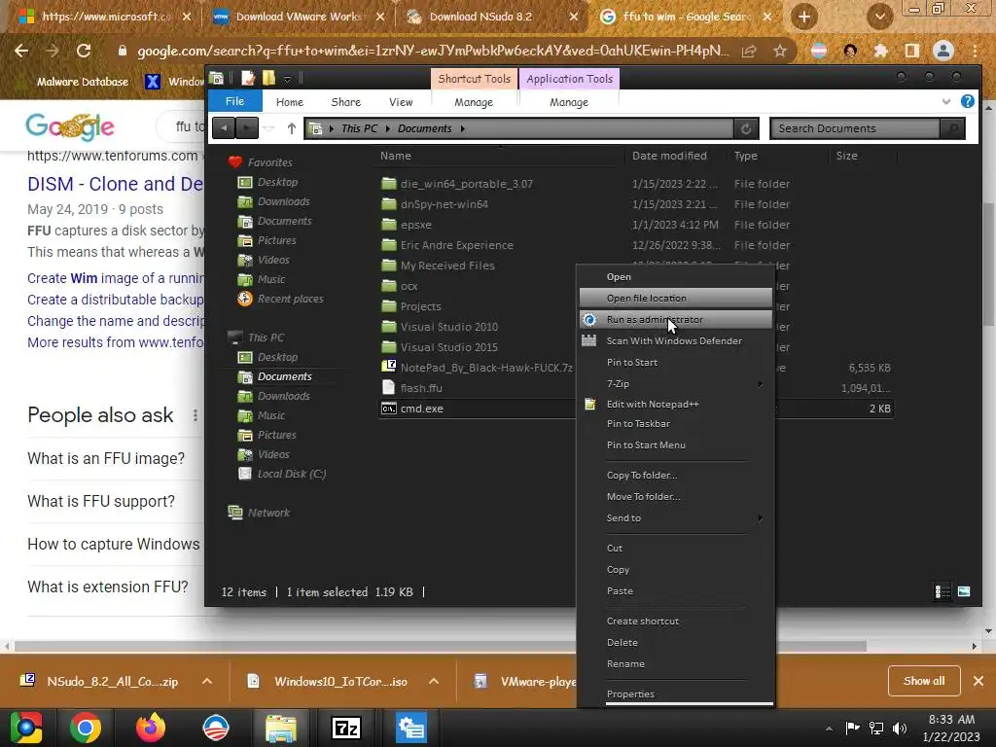Open a new Chrome tab
Screen dimensions: 996x747
tap(804, 18)
